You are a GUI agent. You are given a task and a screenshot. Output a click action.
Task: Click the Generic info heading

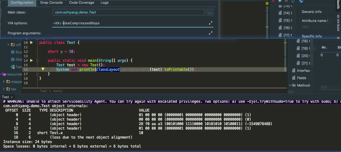pyautogui.click(x=312, y=12)
